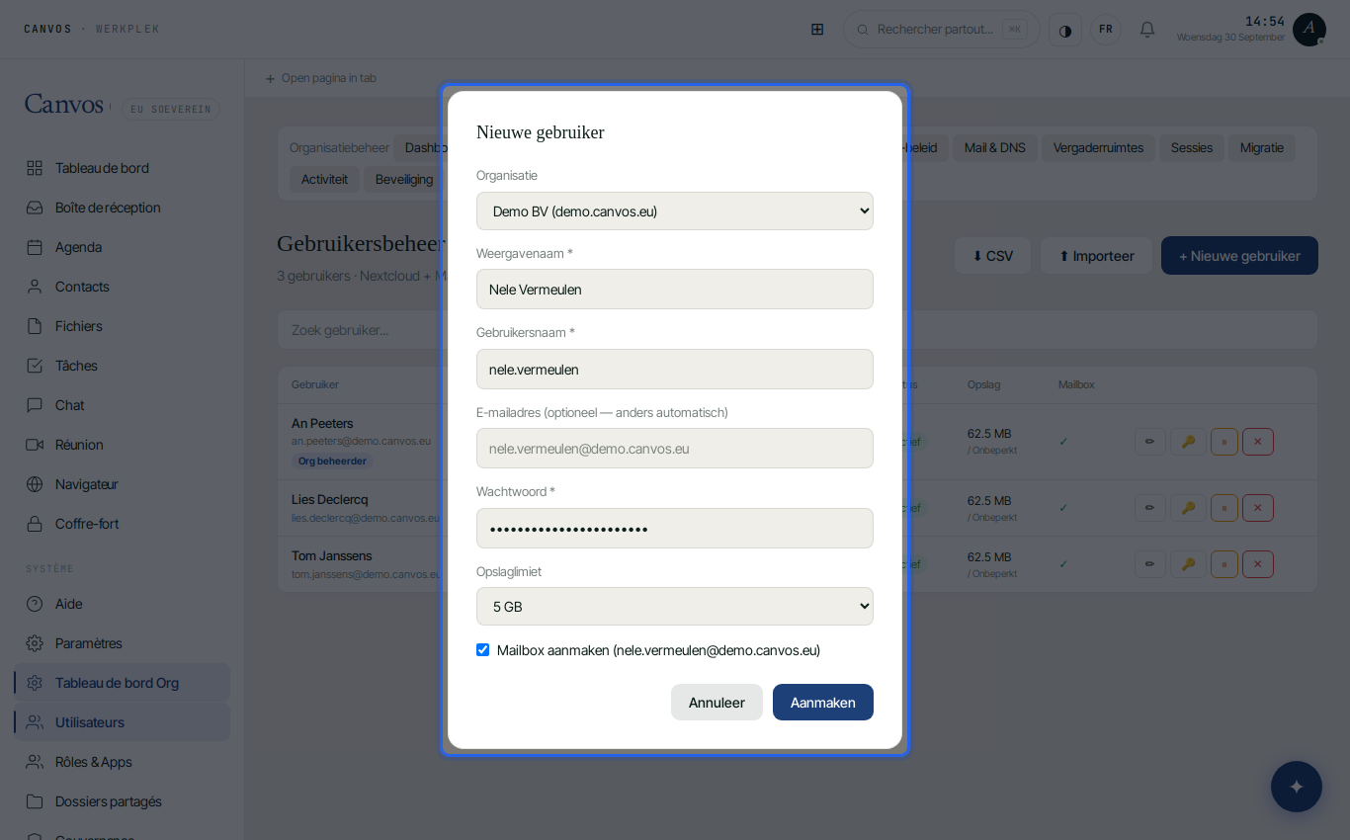Viewport: 1350px width, 840px height.
Task: Edit Lies Declercq with the pencil icon
Action: [1150, 508]
